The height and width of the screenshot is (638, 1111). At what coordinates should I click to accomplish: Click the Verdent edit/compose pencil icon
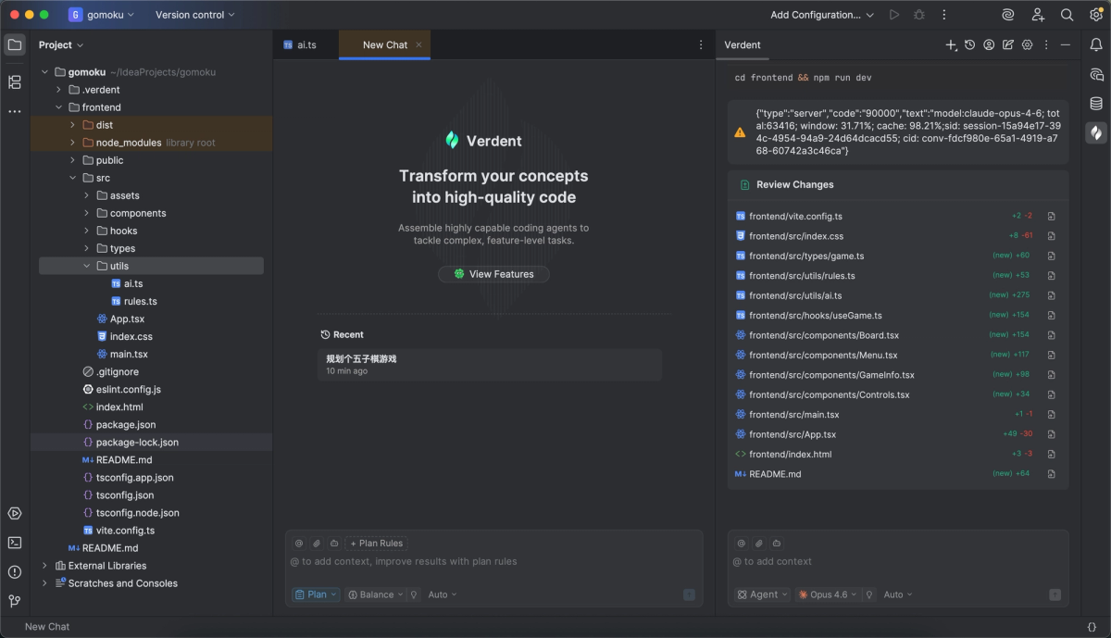pyautogui.click(x=1008, y=44)
